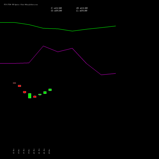The image size is (159, 159).
Task: Click the 19 Dec date label
Action: 29,151
